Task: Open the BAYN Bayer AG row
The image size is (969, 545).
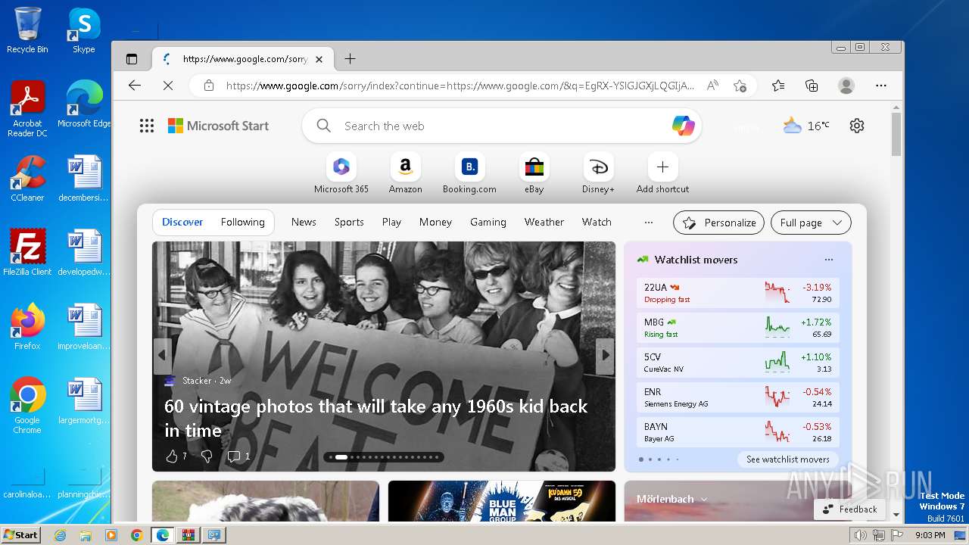Action: (x=738, y=432)
